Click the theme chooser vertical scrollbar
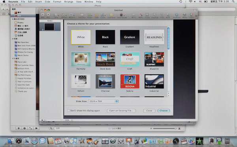 pyautogui.click(x=169, y=38)
